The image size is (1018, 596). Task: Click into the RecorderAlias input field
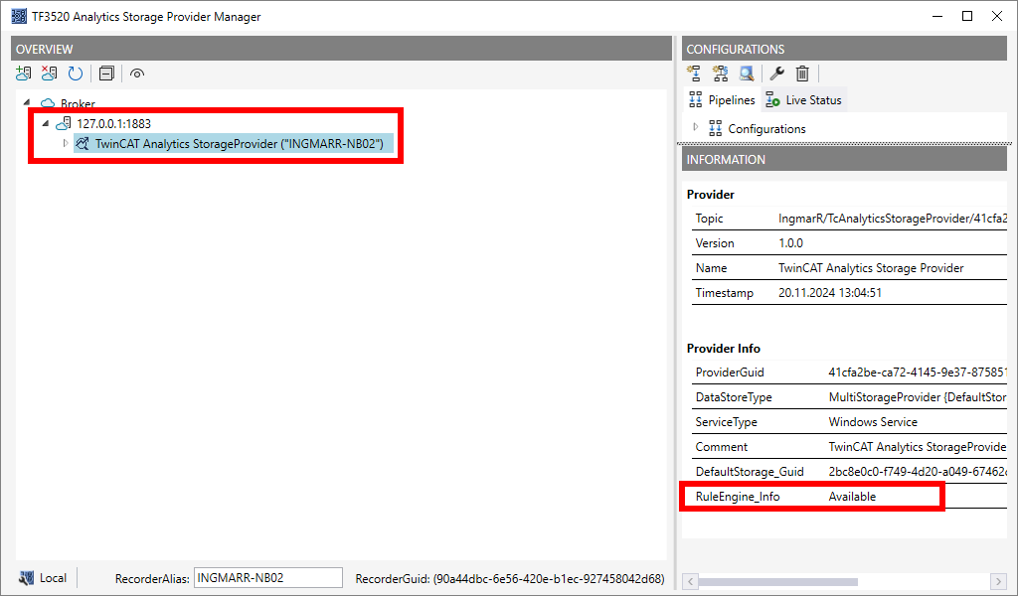pyautogui.click(x=268, y=578)
